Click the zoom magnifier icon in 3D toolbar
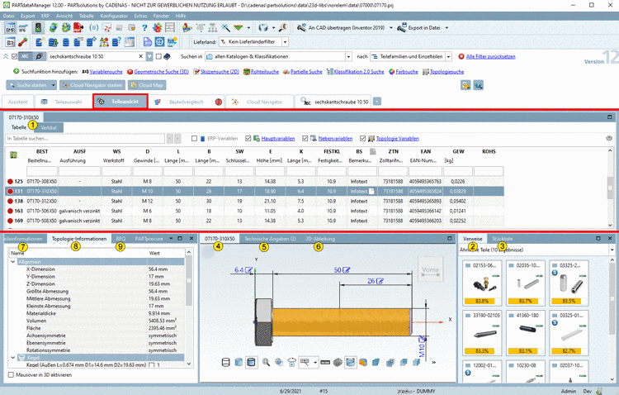Image resolution: width=619 pixels, height=395 pixels. [266, 363]
